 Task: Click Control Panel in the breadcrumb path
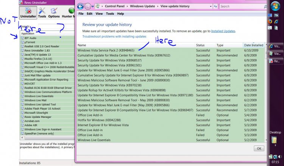pos(115,6)
